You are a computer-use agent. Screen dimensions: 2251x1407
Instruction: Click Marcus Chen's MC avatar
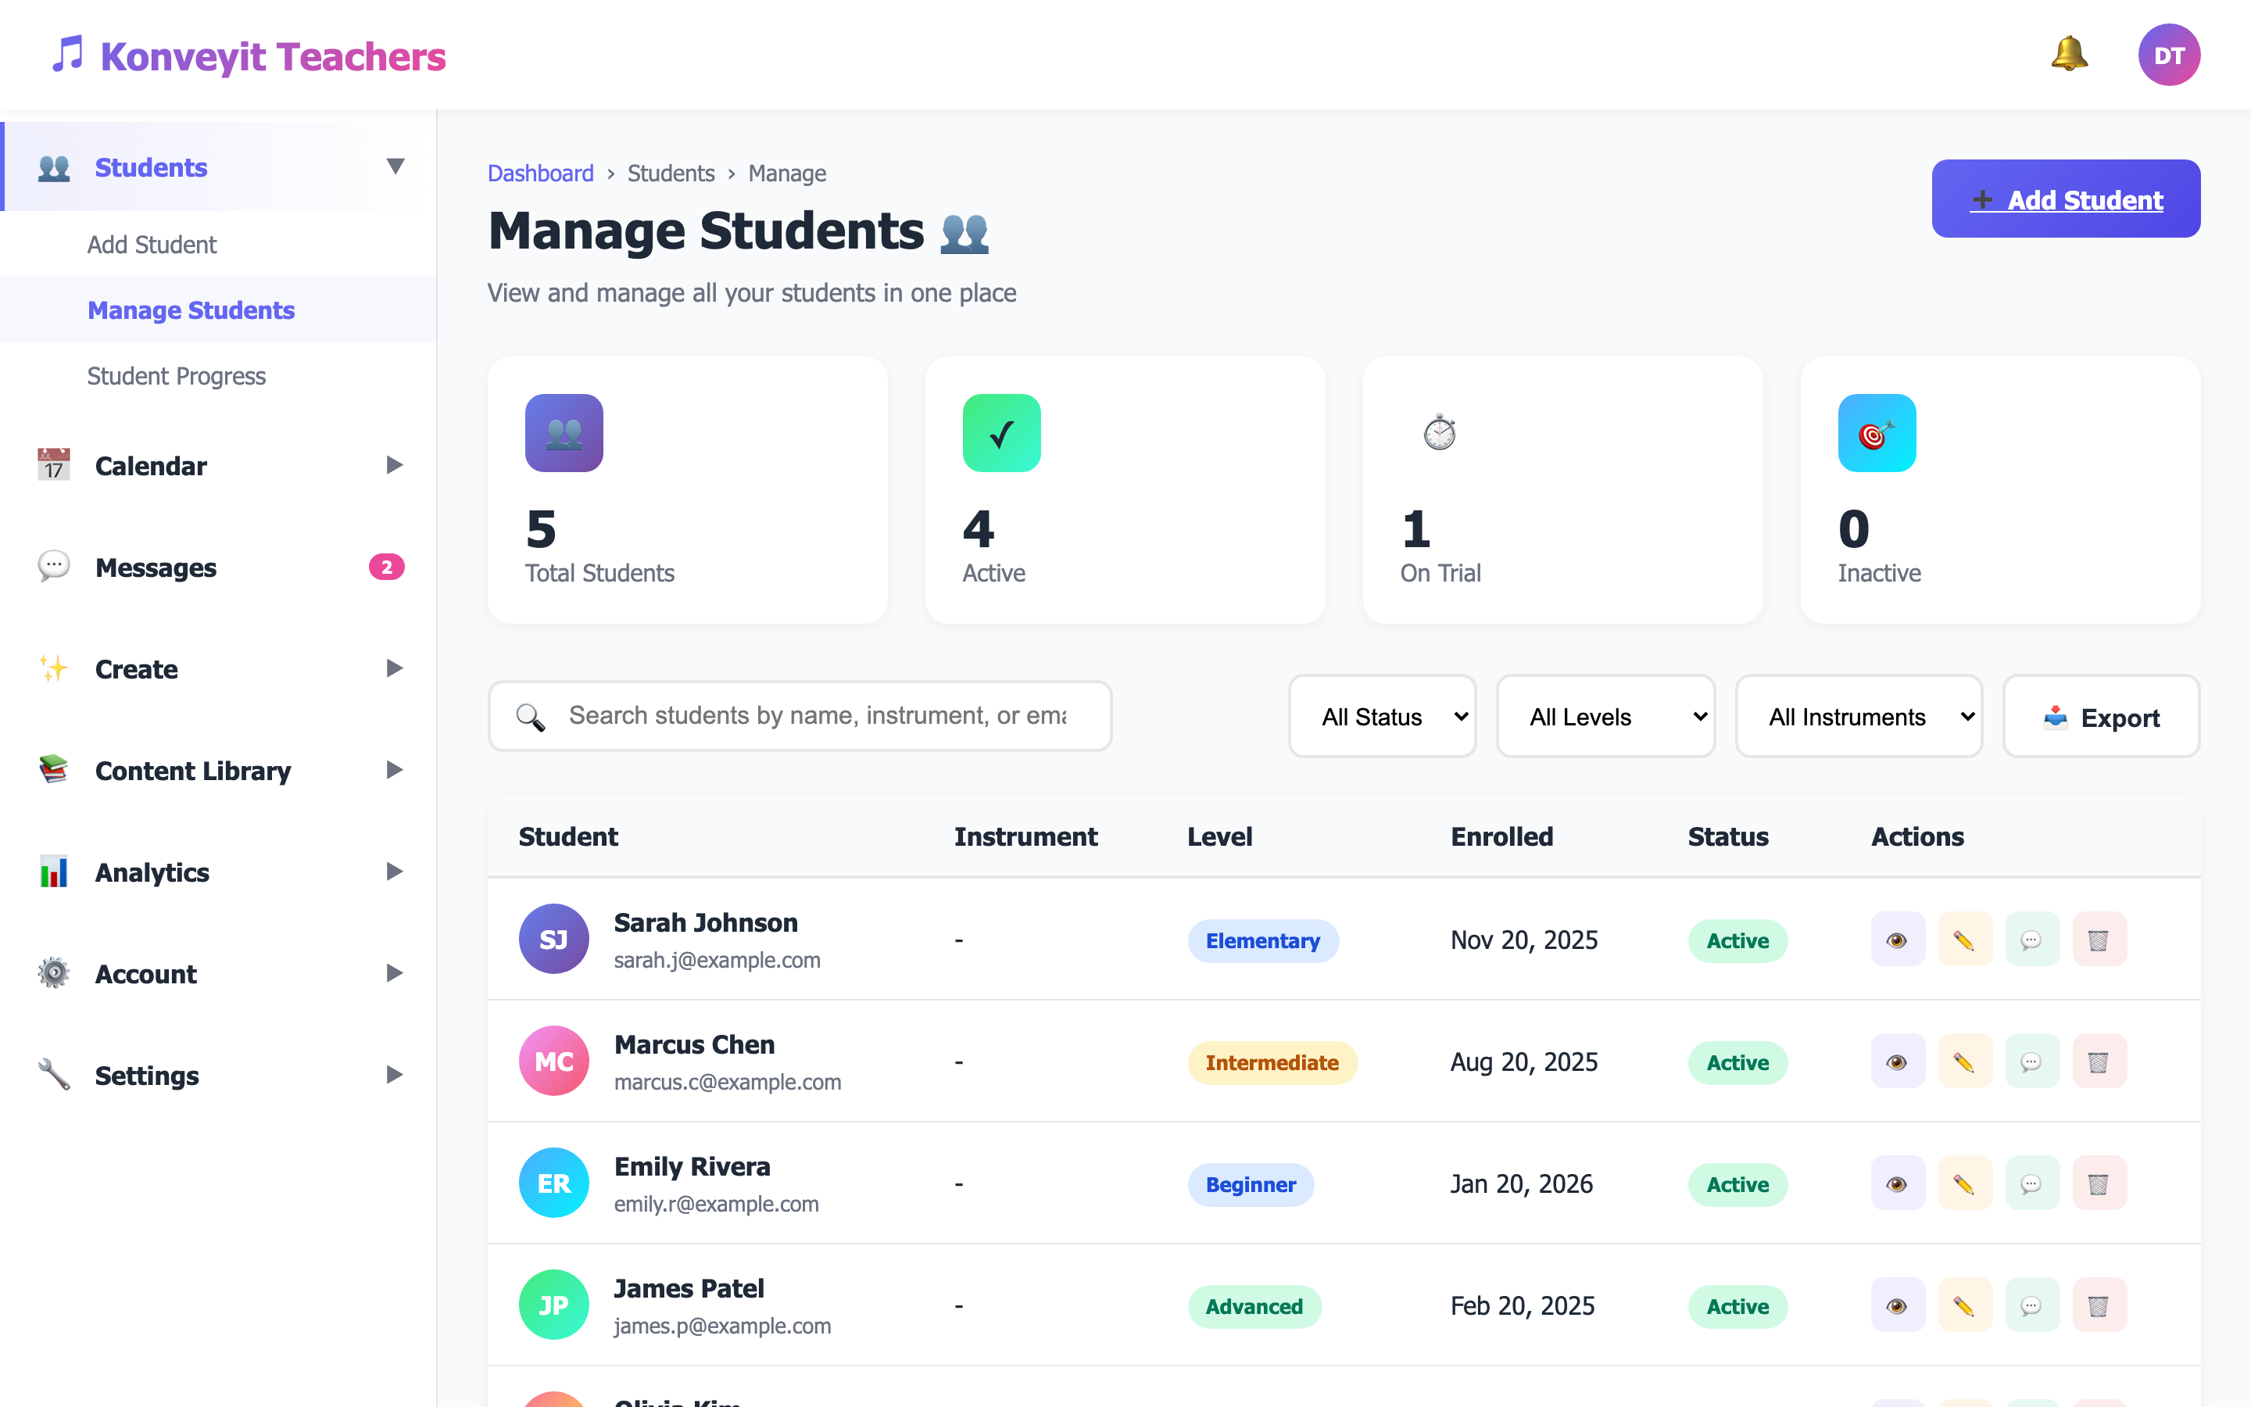(553, 1062)
